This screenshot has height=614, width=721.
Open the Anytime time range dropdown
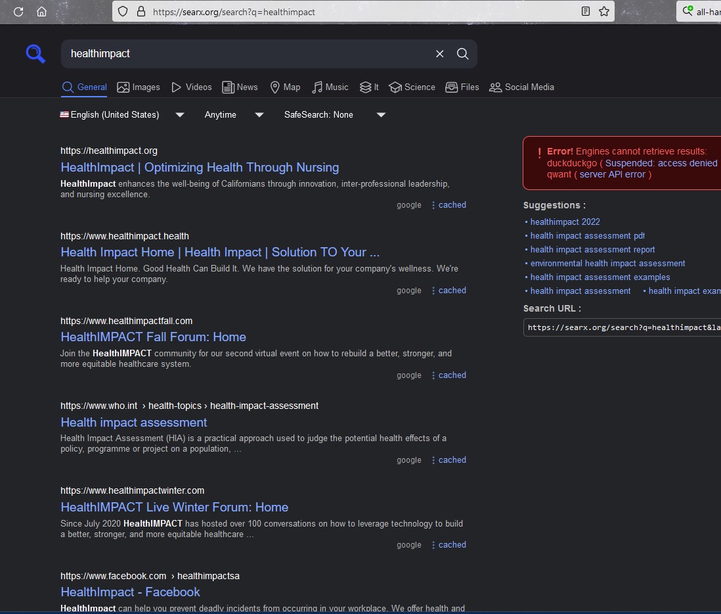point(233,114)
